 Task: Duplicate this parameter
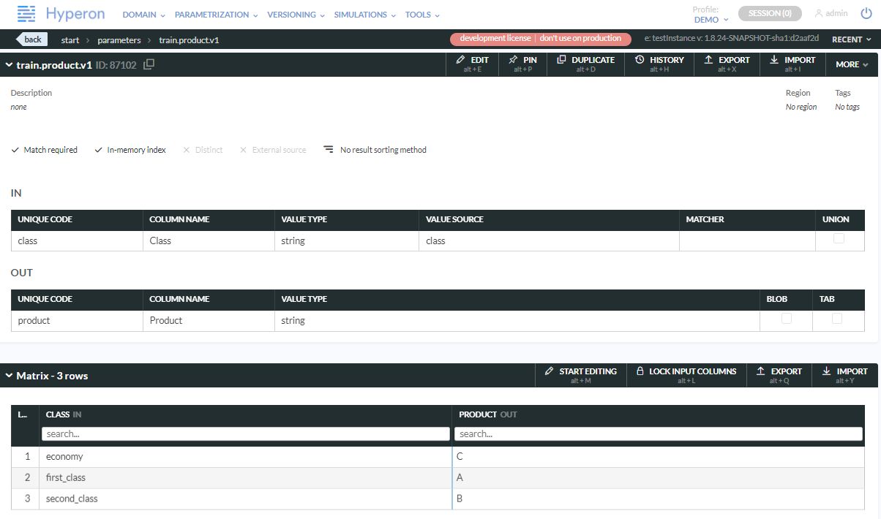point(585,64)
